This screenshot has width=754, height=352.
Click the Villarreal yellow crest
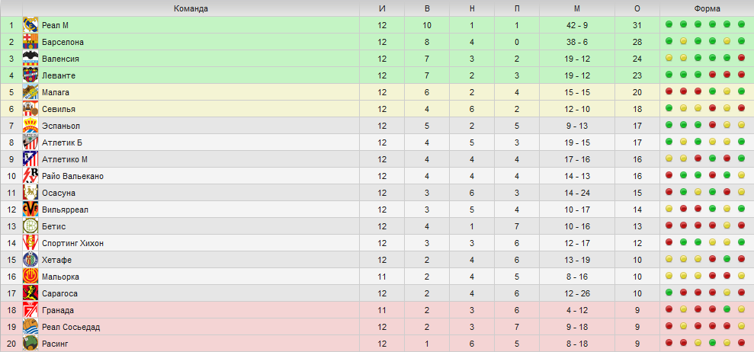30,210
